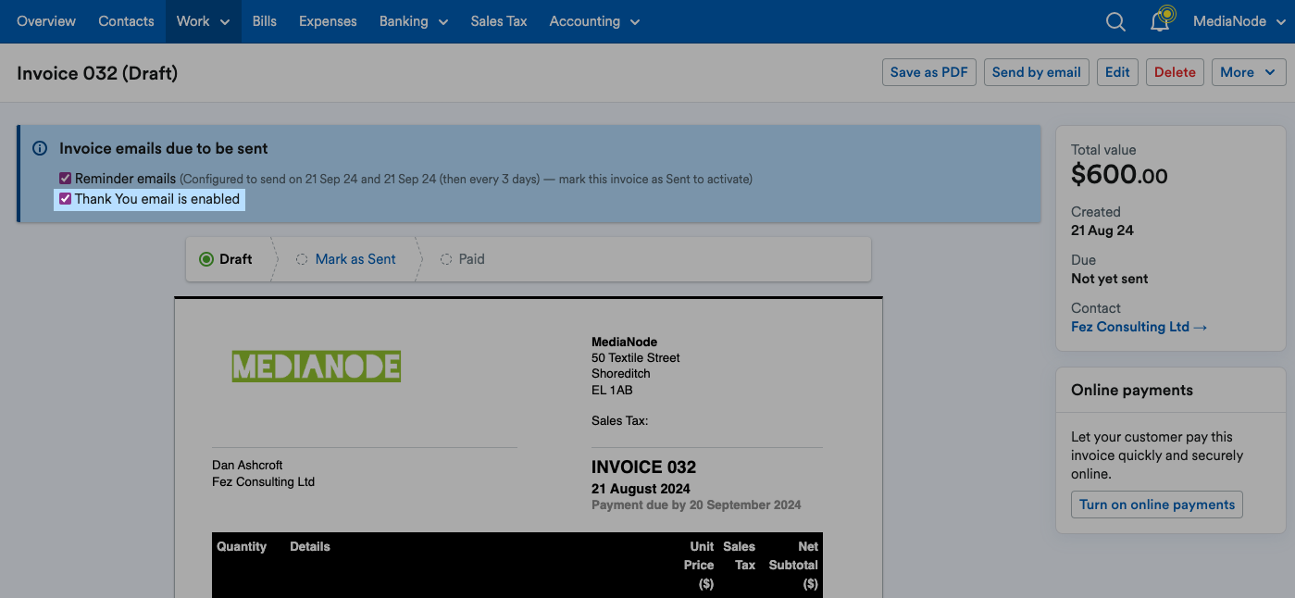The width and height of the screenshot is (1295, 598).
Task: Click the MediaNode logo on invoice
Action: pos(316,367)
